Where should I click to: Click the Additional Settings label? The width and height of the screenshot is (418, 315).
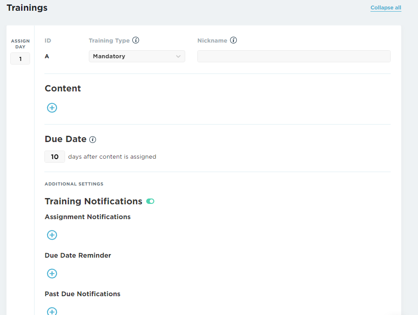point(74,184)
